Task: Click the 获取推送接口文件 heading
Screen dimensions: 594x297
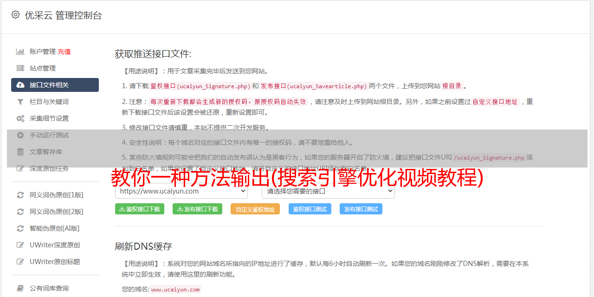Action: (153, 54)
